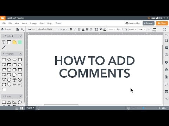Image resolution: width=169 pixels, height=126 pixels.
Task: Select the flowchart summing junction shape
Action: click(20, 80)
